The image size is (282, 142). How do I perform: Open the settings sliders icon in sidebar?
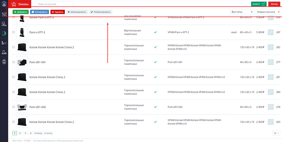click(4, 14)
